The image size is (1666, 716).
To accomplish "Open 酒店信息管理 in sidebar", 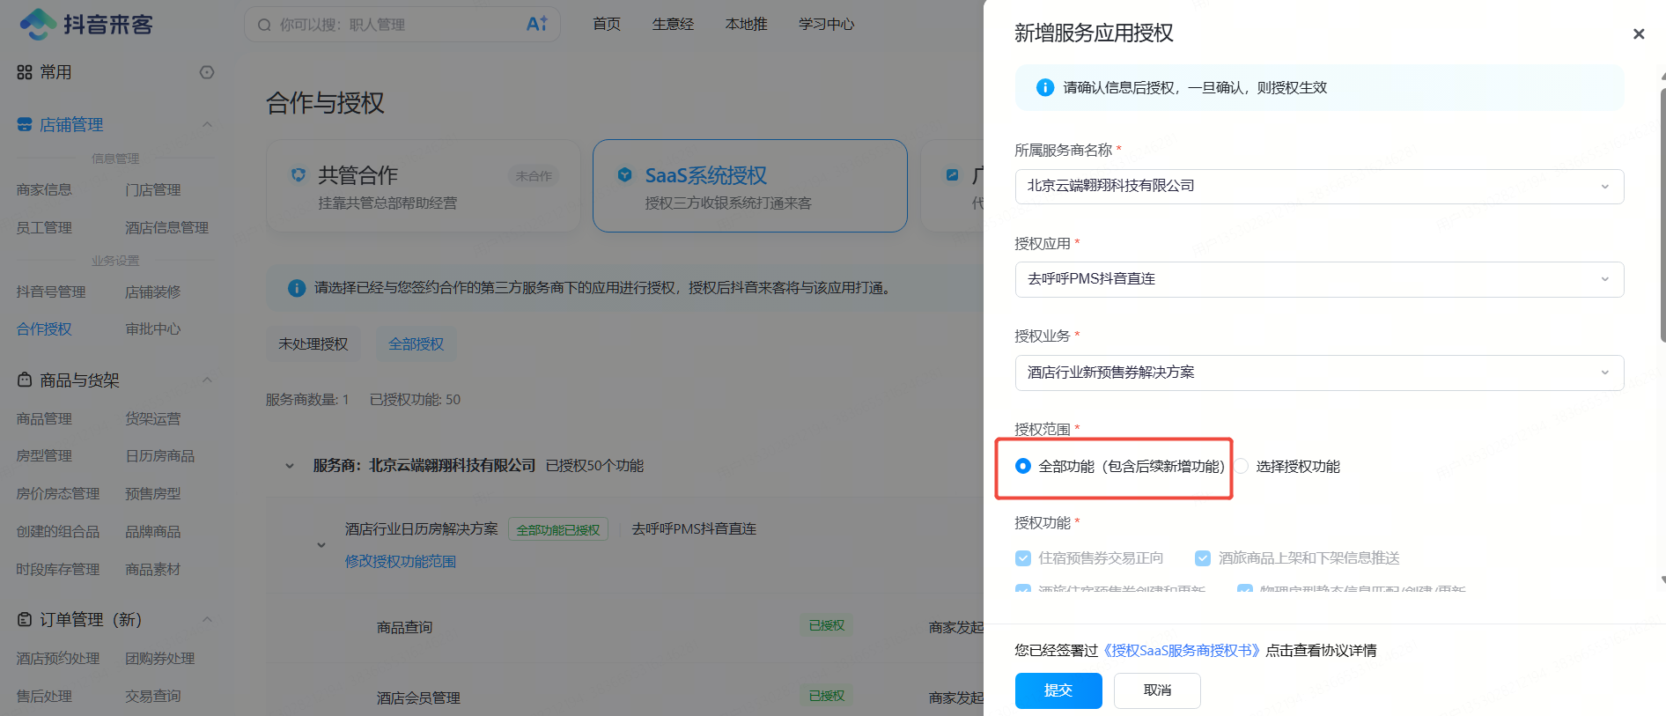I will [x=166, y=227].
